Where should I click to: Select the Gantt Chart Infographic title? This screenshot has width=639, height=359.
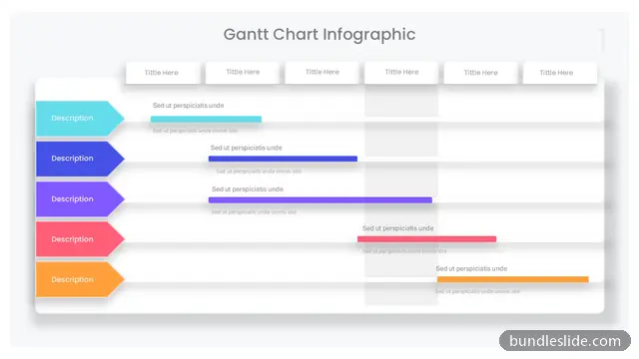pos(319,35)
